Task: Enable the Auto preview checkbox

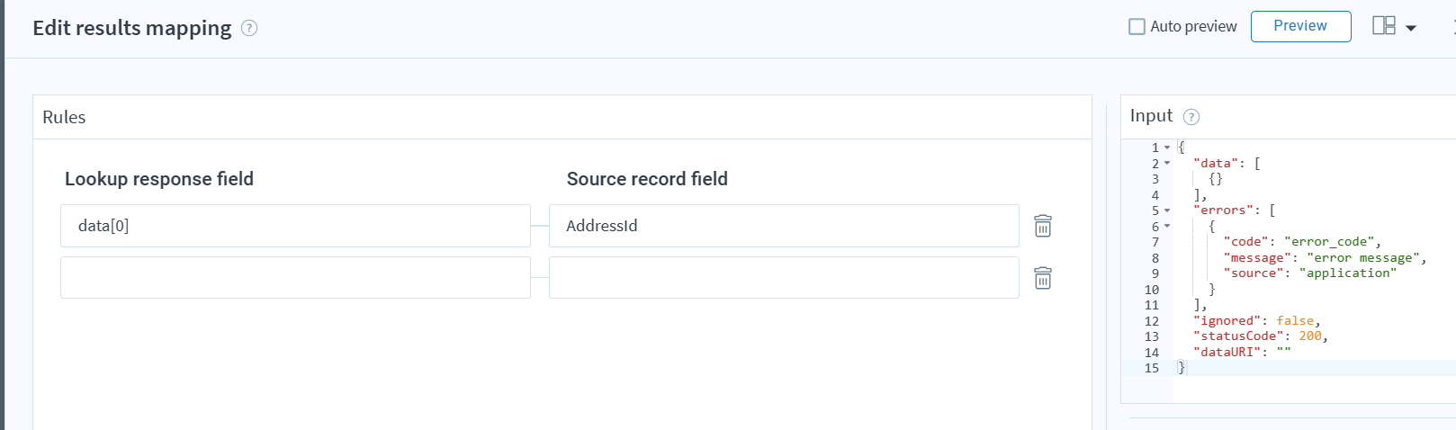Action: pos(1137,27)
